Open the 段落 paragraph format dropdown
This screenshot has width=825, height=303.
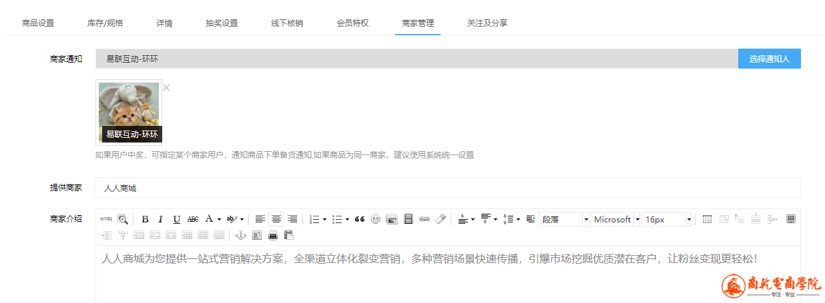pos(564,219)
